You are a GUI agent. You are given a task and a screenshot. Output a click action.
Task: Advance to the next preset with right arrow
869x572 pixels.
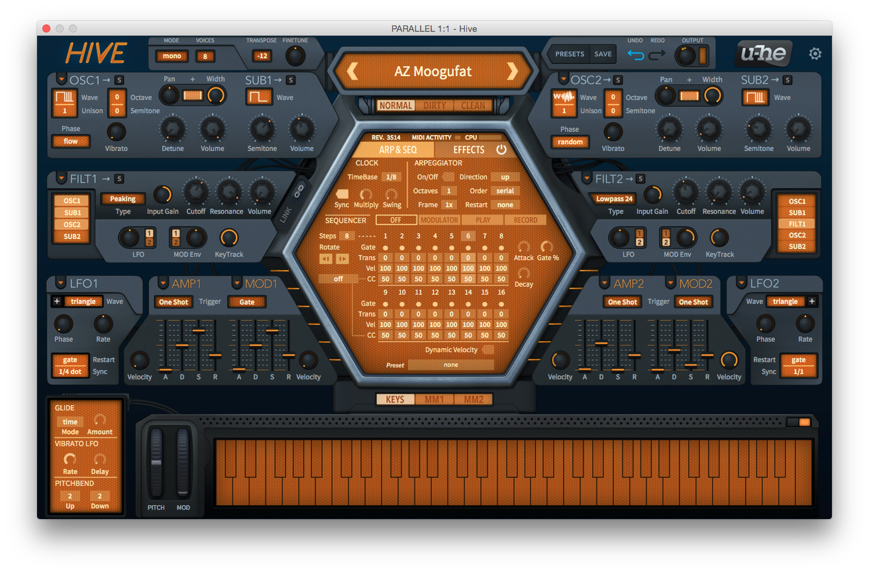tap(512, 71)
